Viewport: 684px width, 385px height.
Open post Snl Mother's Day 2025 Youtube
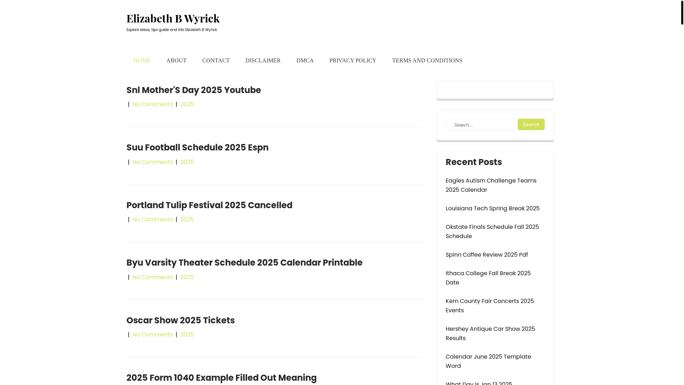click(194, 90)
